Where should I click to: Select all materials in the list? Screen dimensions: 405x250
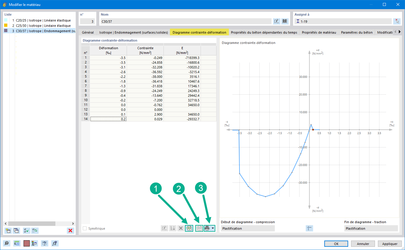tap(27, 231)
